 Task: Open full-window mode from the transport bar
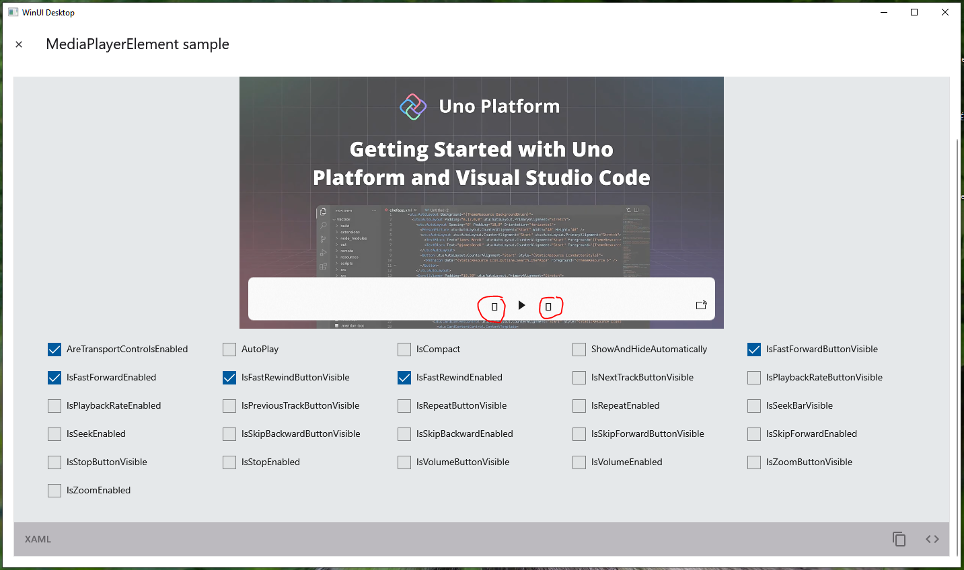coord(701,304)
